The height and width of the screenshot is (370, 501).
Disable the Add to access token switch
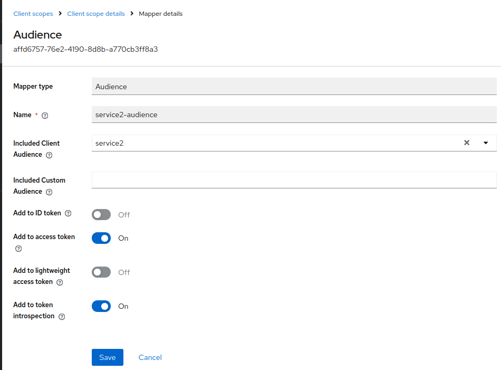(x=101, y=238)
